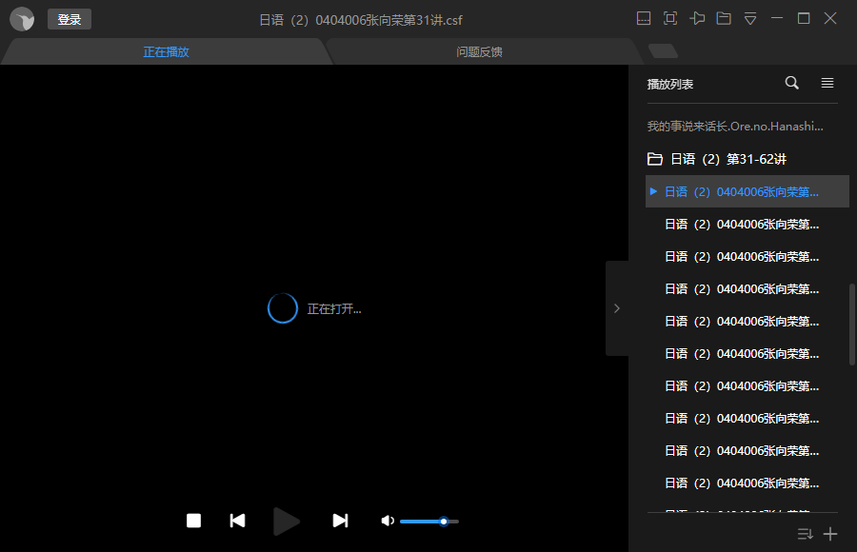The image size is (857, 552).
Task: Click the 登录 login button
Action: tap(70, 20)
